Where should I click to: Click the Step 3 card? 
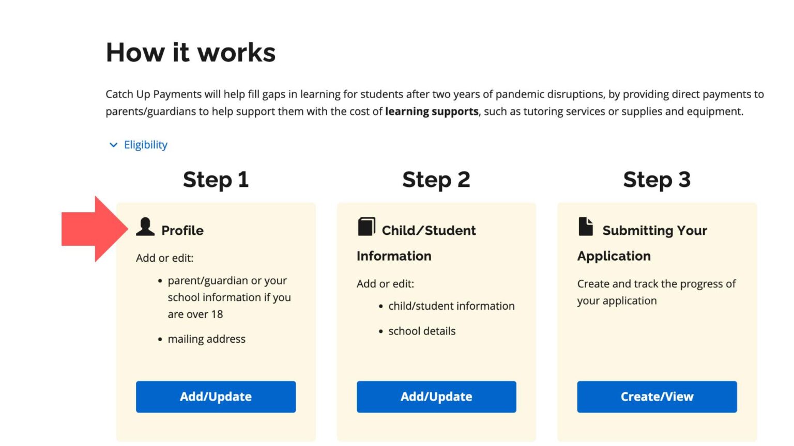tap(657, 320)
